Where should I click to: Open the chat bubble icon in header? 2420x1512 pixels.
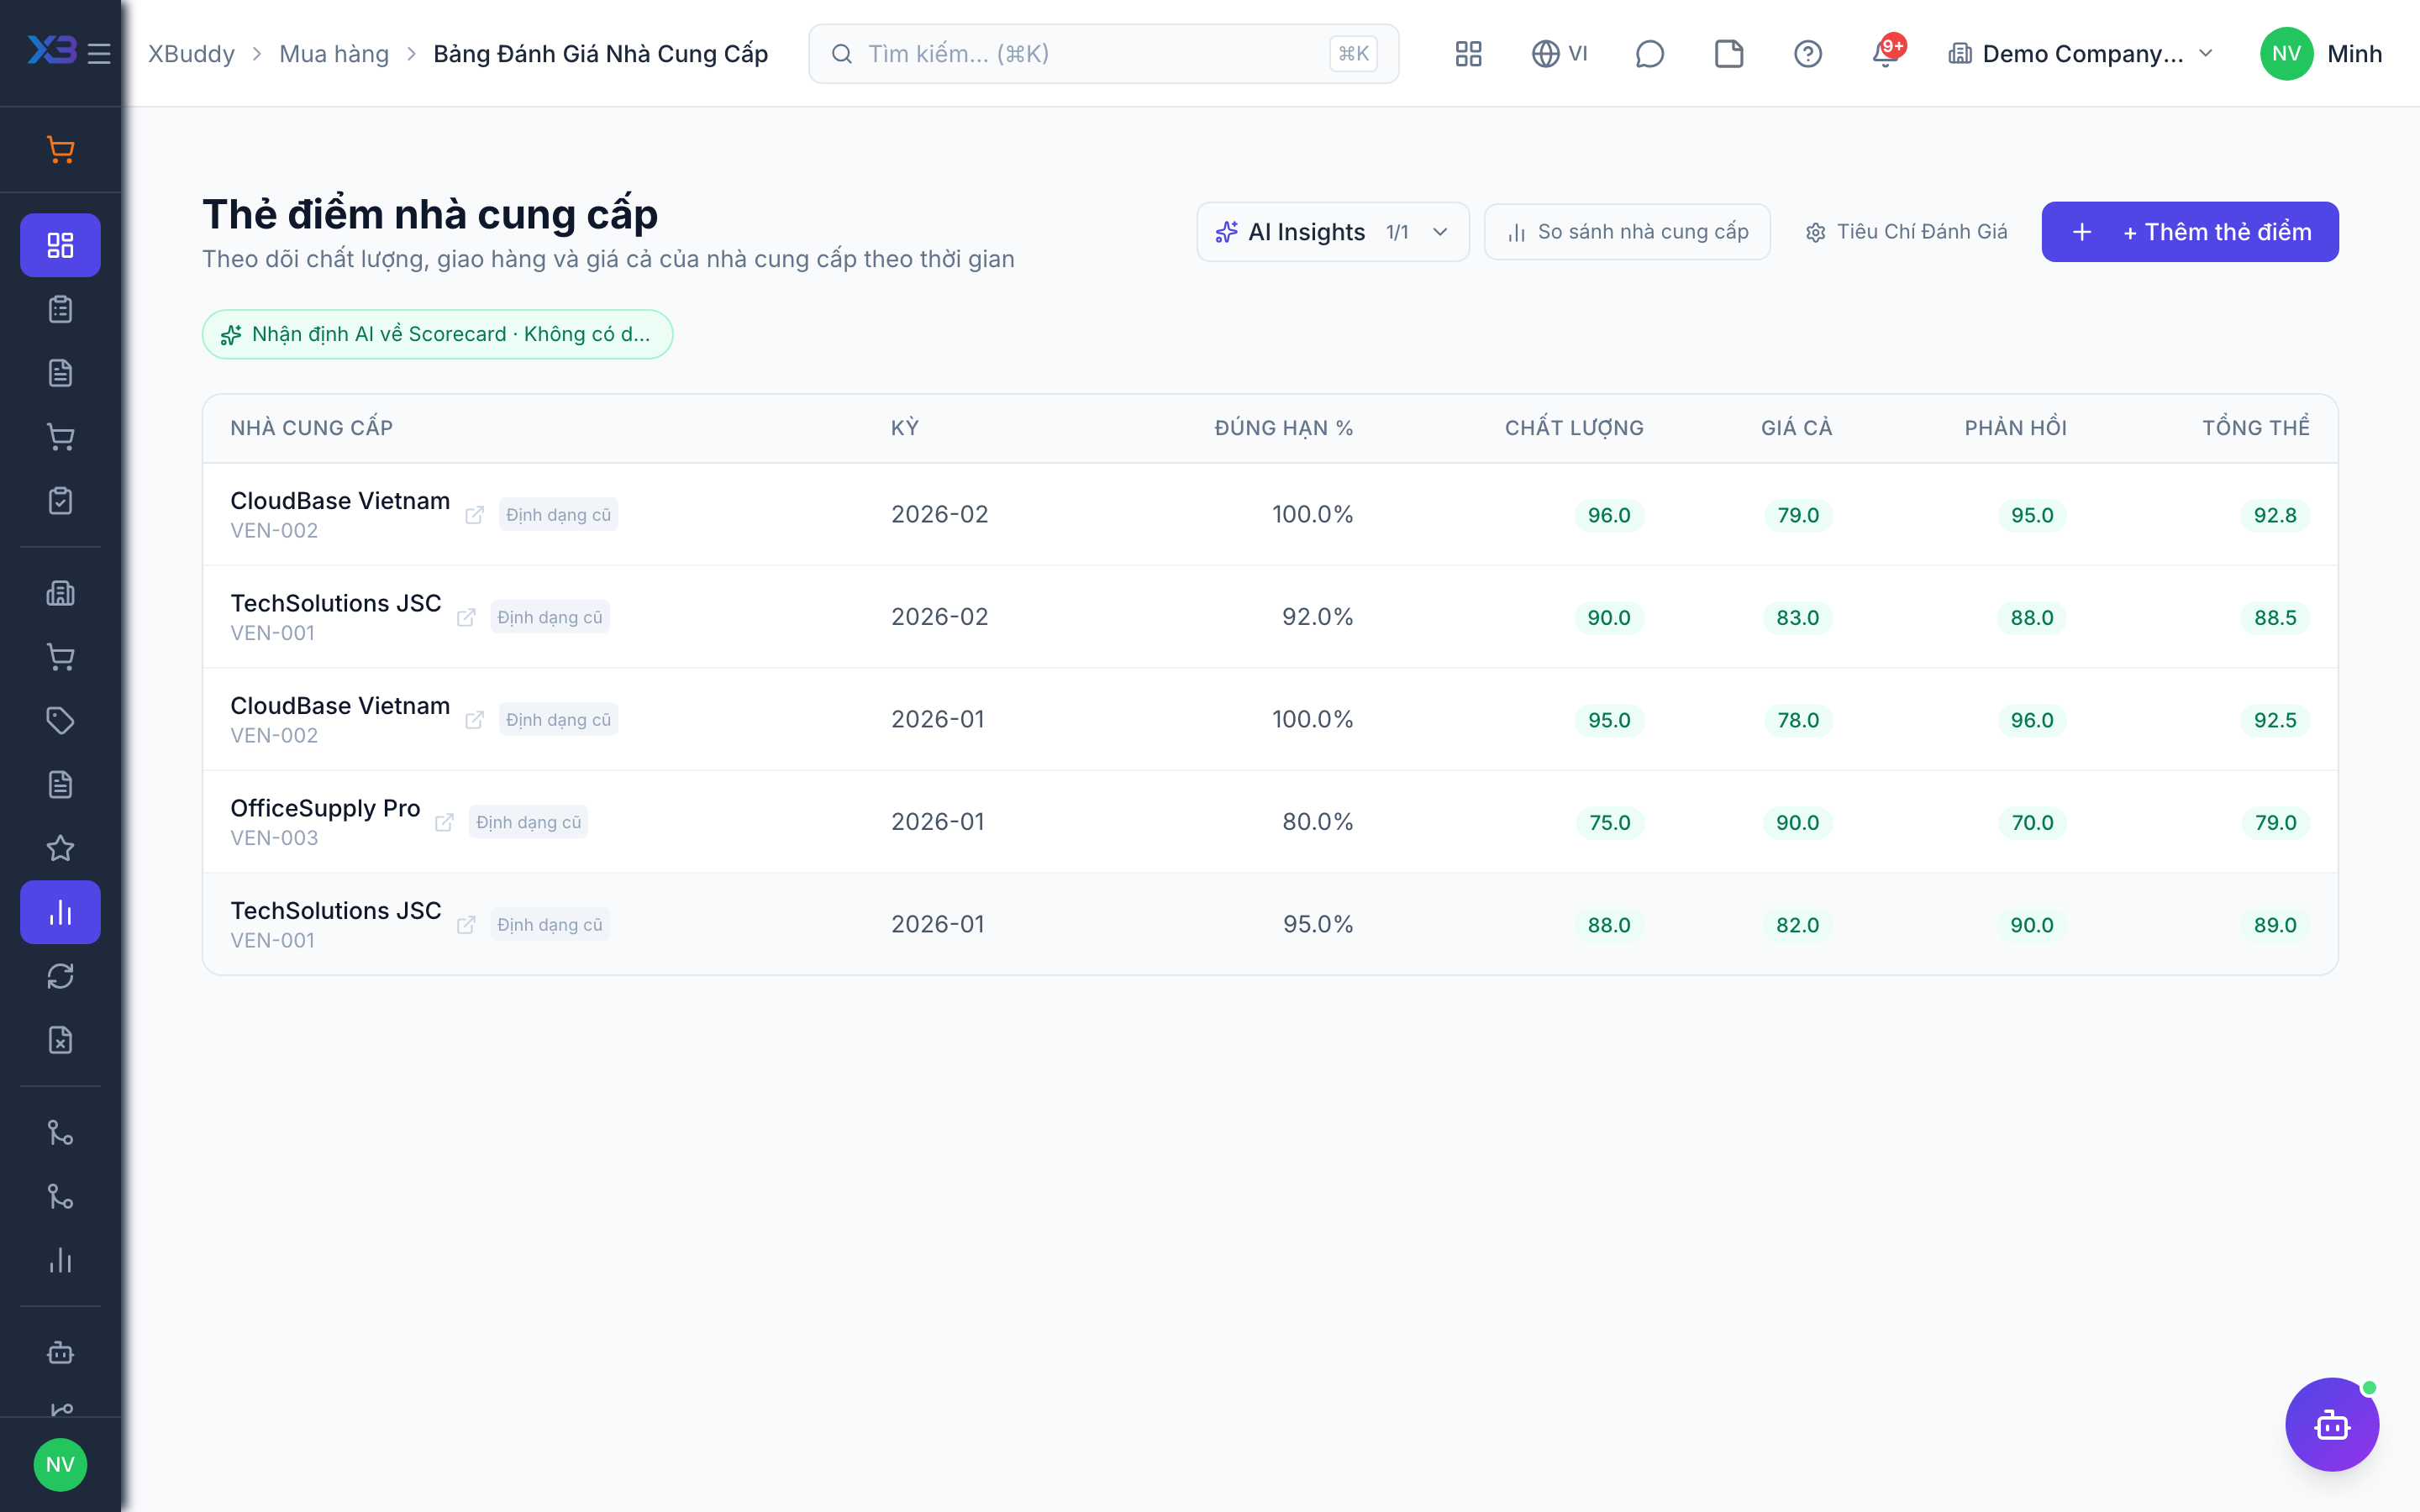click(1649, 53)
